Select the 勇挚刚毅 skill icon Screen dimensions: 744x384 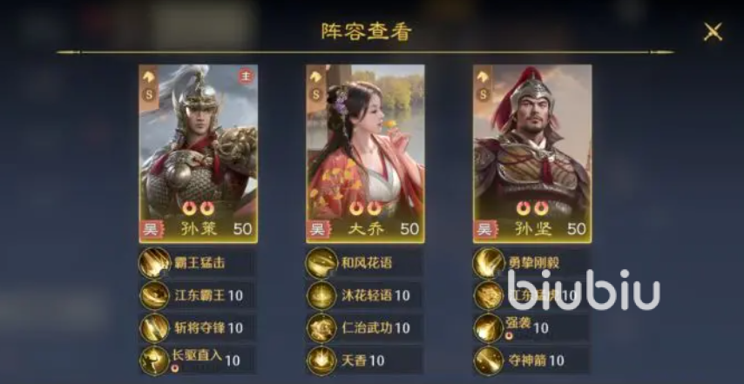coord(489,263)
